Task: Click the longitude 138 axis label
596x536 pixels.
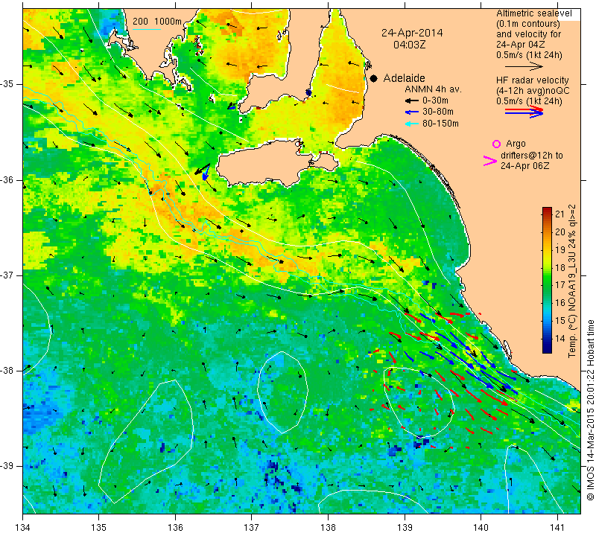Action: coord(328,527)
